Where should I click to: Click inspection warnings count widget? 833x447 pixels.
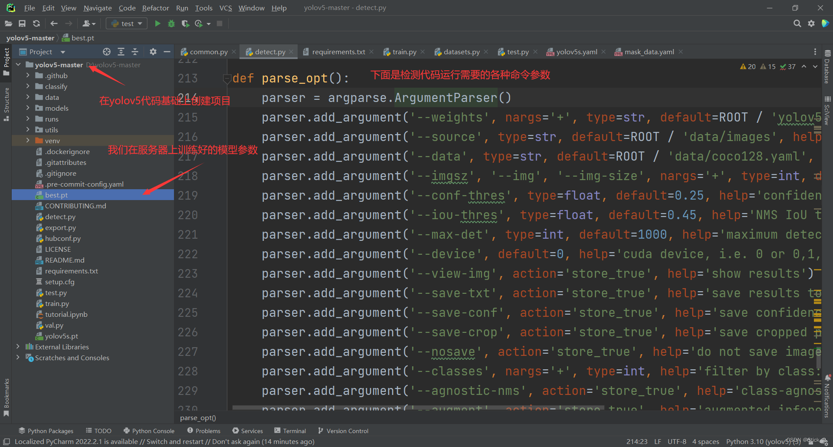[x=767, y=66]
